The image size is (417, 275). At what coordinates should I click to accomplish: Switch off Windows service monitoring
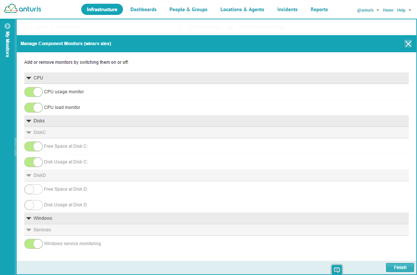[x=34, y=244]
